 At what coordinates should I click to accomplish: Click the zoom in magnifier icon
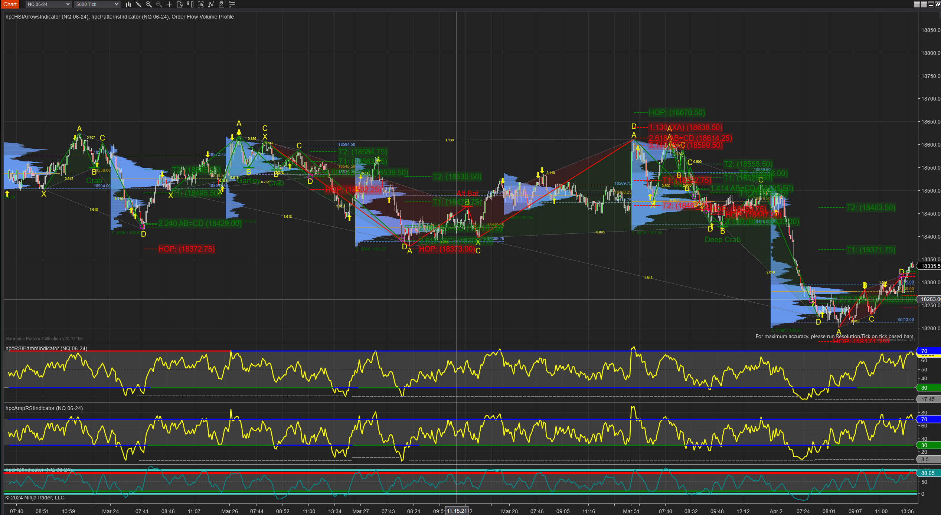pyautogui.click(x=149, y=4)
